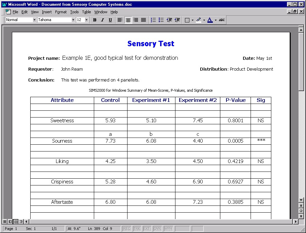Screen dimensions: 306x233
Task: Open the Tahoma font name dropdown
Action: click(73, 20)
